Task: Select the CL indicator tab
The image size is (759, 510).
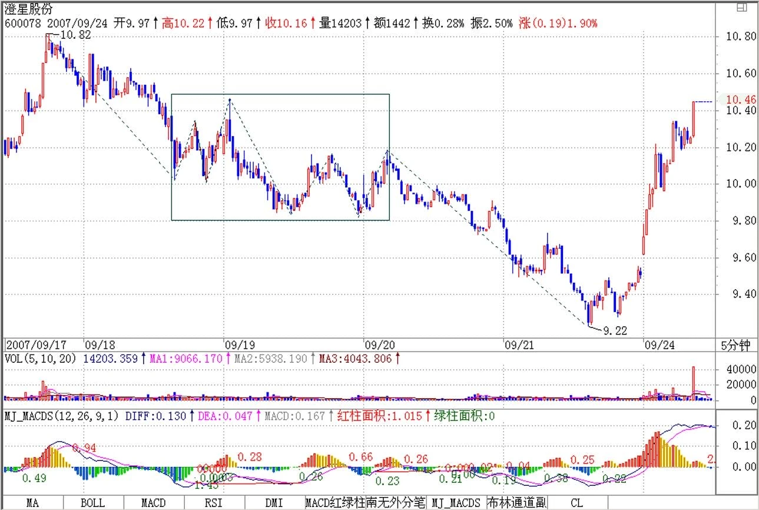Action: [x=576, y=503]
